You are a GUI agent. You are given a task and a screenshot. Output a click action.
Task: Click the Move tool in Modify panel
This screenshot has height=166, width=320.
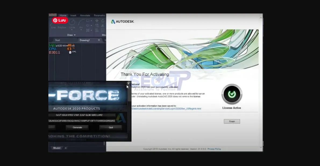coord(97,20)
